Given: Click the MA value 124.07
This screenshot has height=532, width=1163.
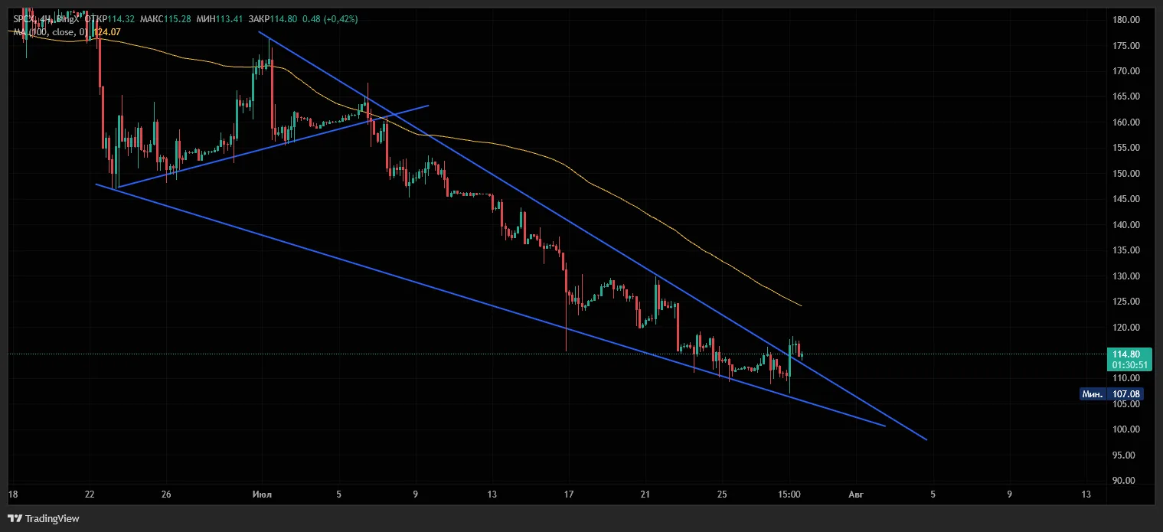Looking at the screenshot, I should click(106, 31).
